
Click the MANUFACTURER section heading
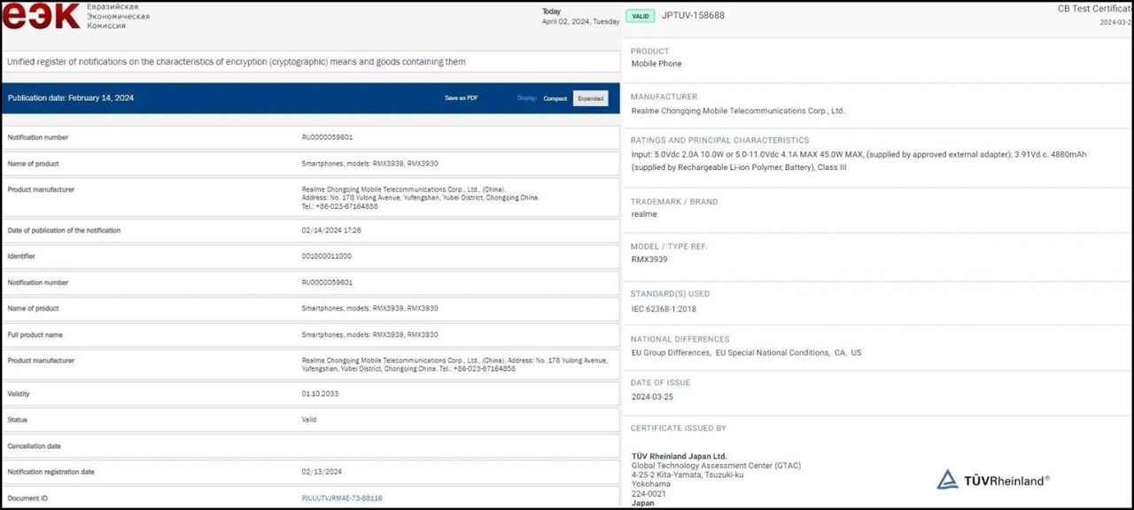(x=664, y=97)
